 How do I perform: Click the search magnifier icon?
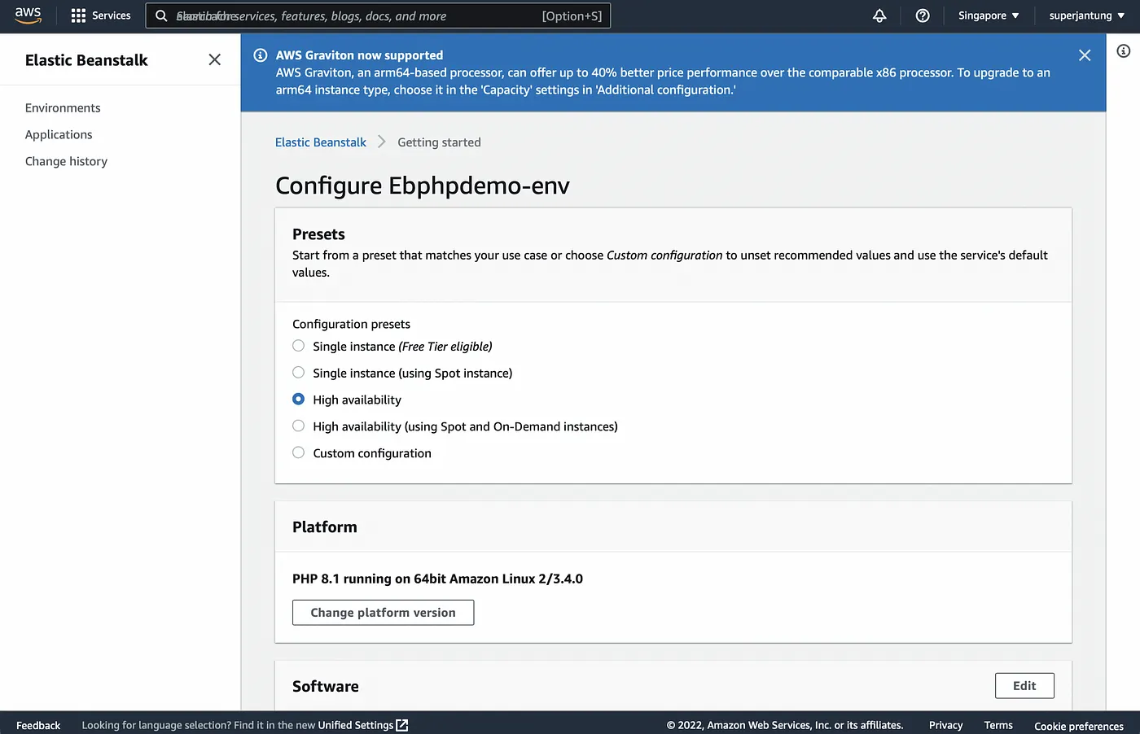tap(161, 15)
